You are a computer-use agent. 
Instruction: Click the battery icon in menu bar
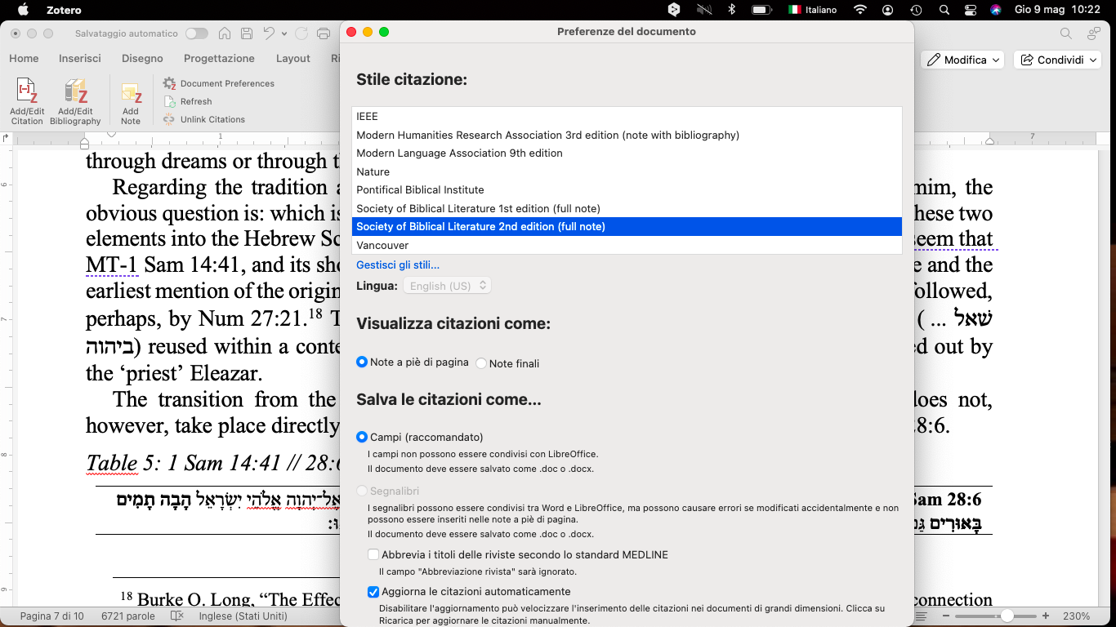[x=761, y=10]
